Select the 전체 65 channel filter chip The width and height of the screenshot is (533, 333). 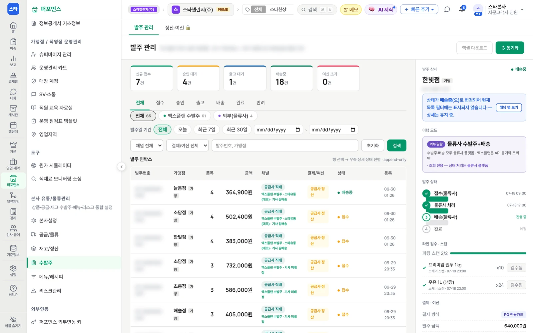143,116
